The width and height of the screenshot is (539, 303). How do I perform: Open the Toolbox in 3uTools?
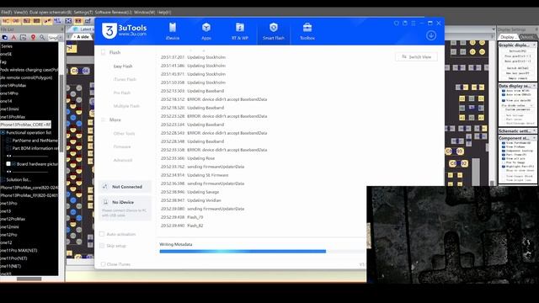tap(307, 31)
